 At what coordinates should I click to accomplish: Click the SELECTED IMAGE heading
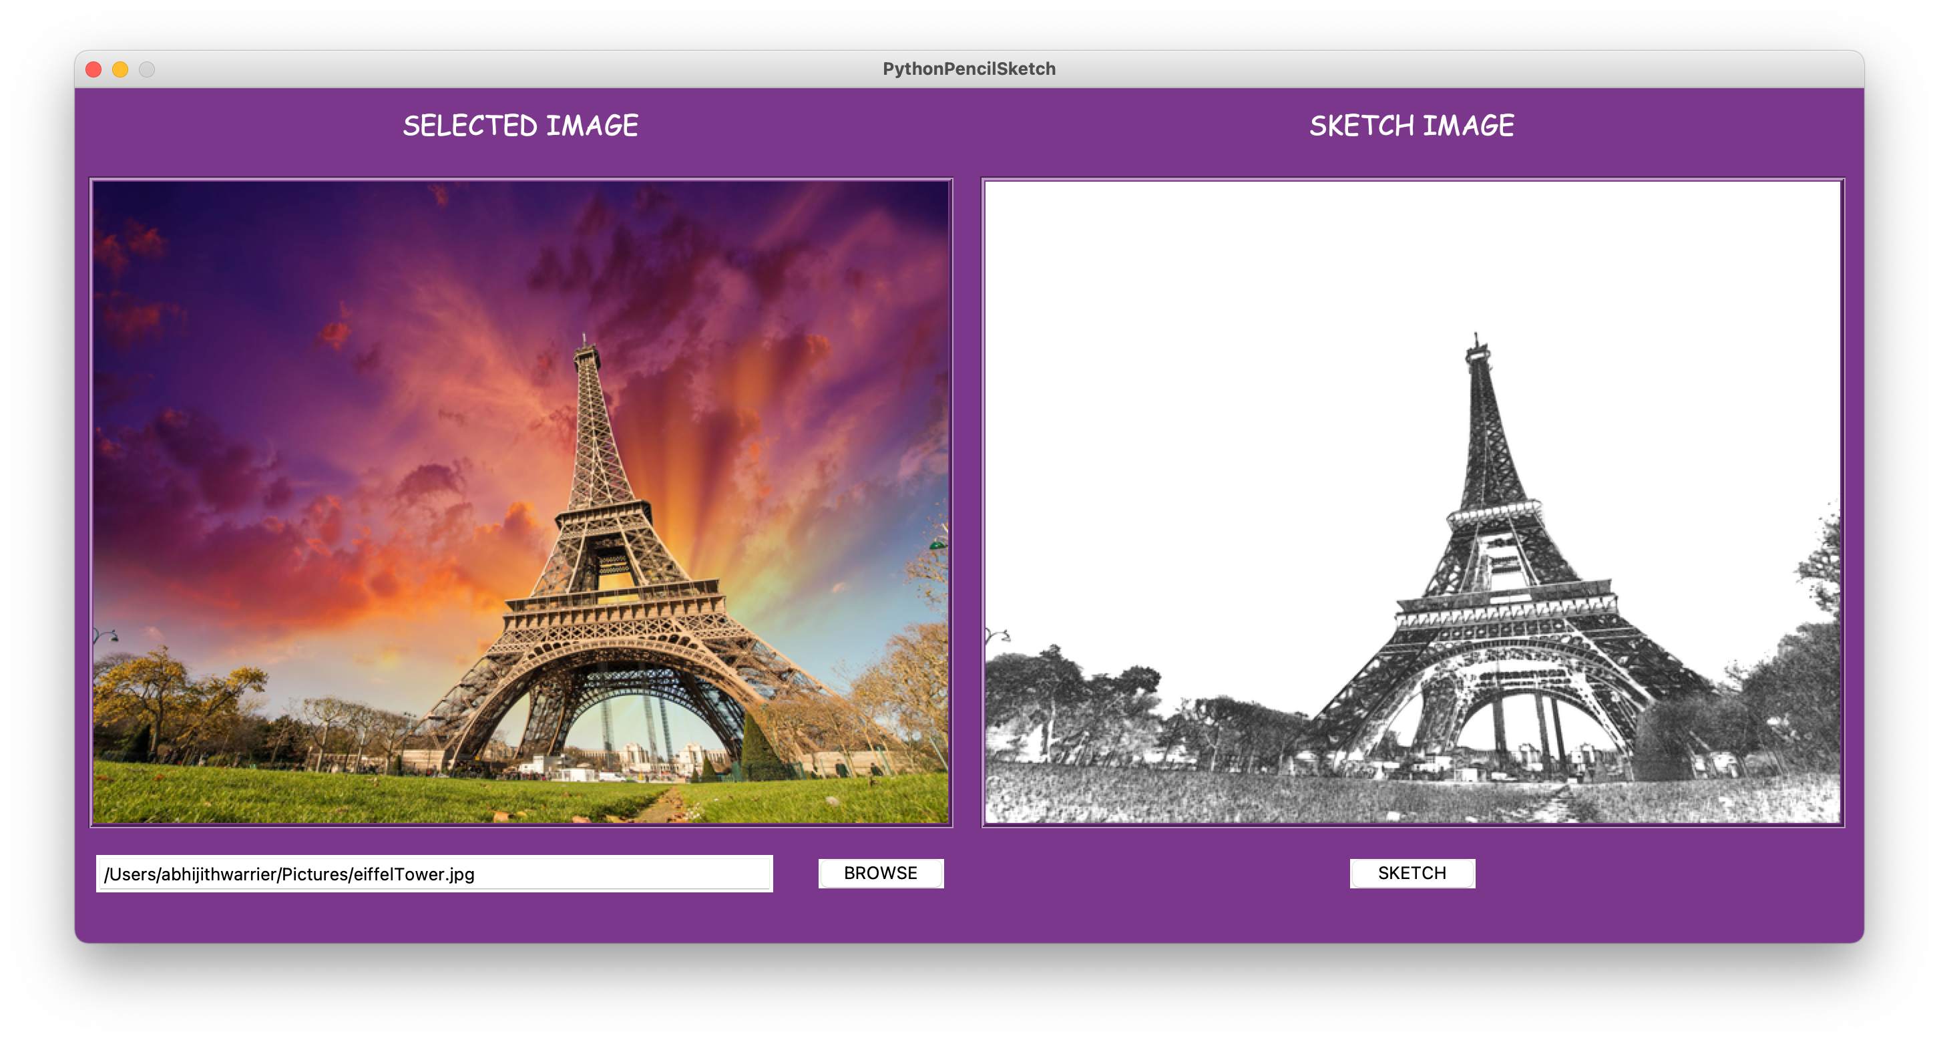[520, 126]
